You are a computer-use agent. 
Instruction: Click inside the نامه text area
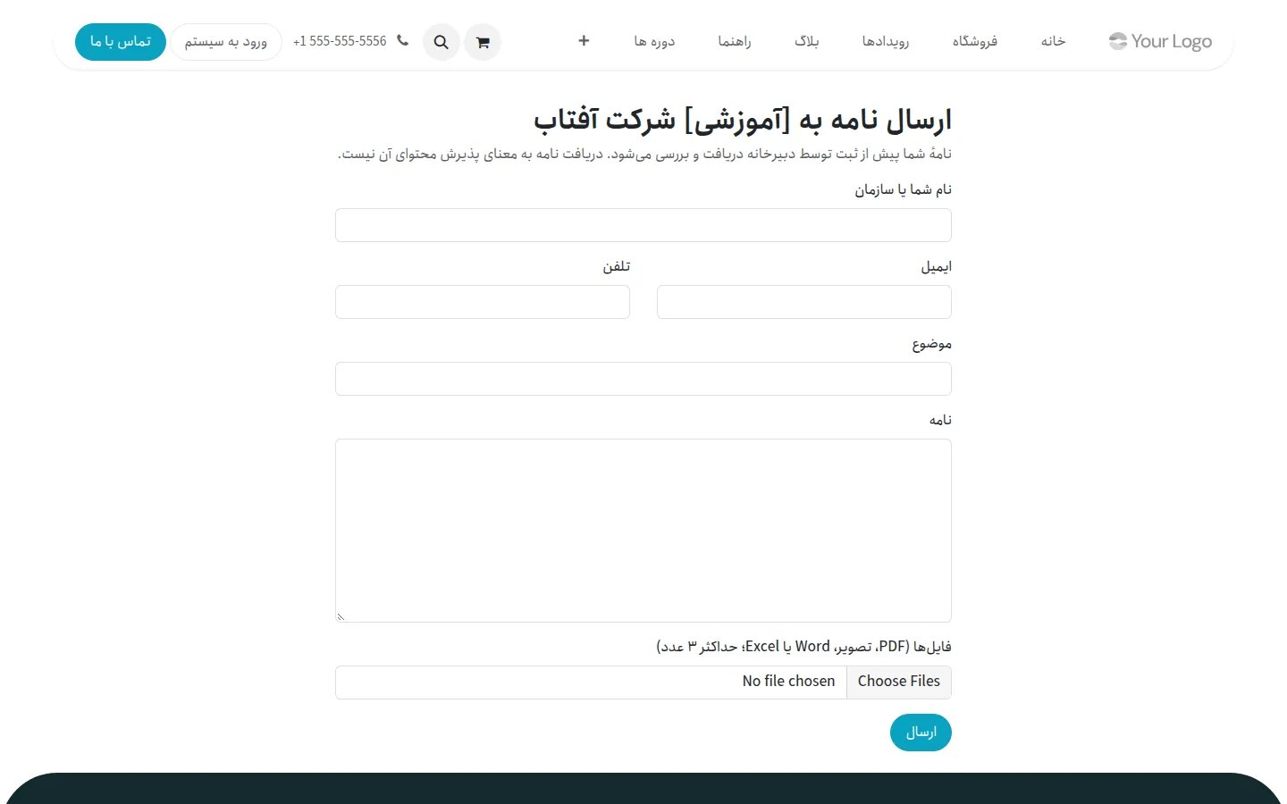643,531
